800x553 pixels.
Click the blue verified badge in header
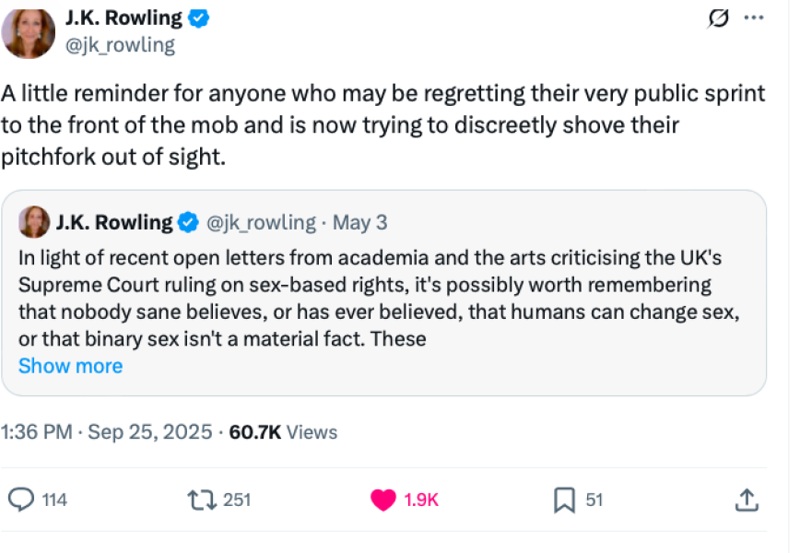click(198, 18)
